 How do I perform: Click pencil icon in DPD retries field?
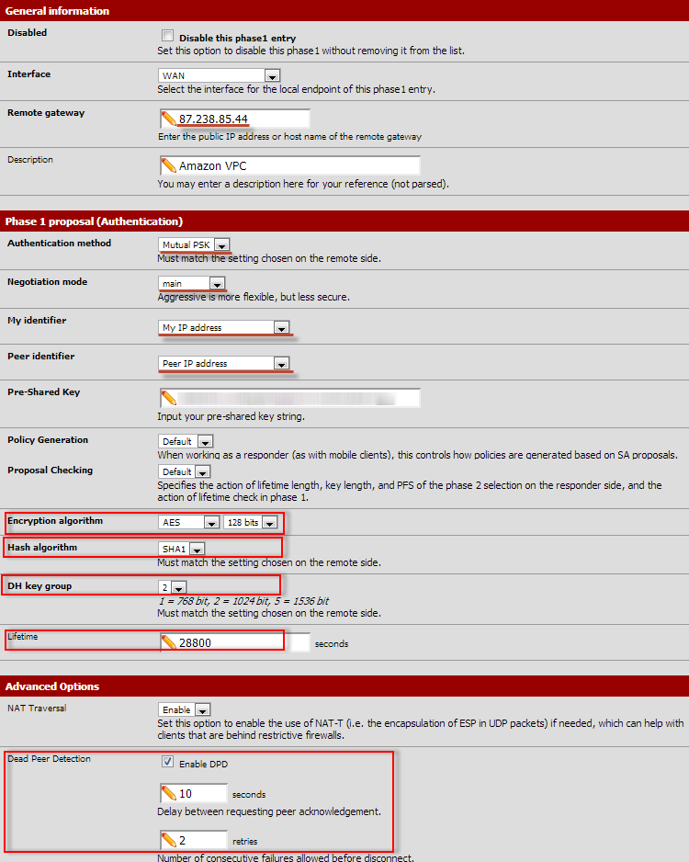pos(169,840)
